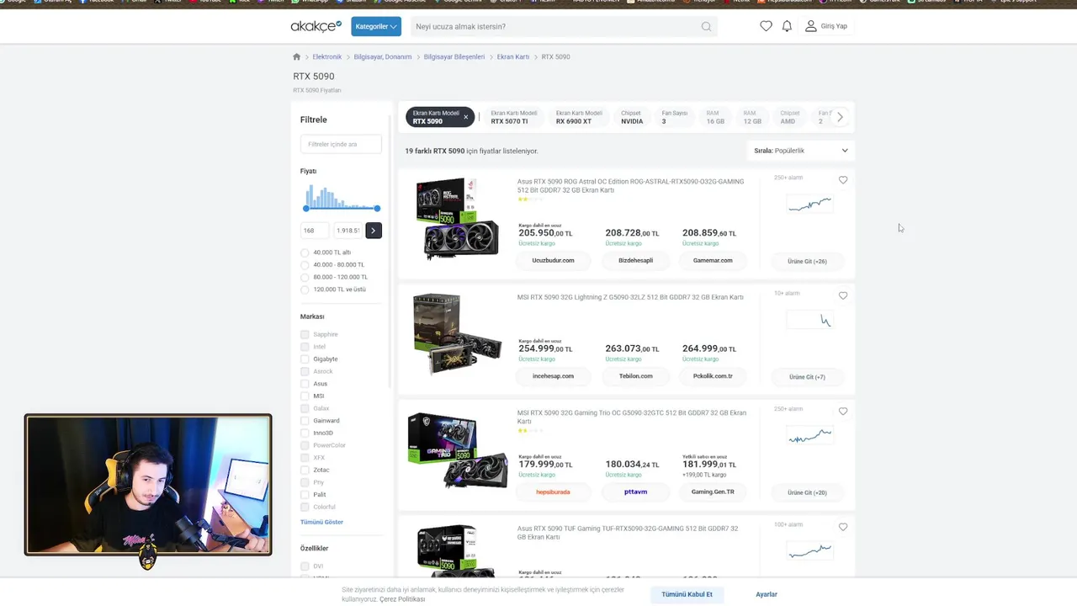1077x606 pixels.
Task: Favorite the Asus ROG Astral RTX 5090
Action: click(843, 179)
